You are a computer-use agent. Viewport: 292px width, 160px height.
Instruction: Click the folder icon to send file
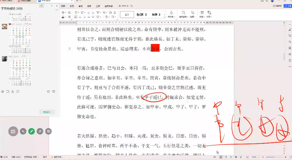pos(7,91)
